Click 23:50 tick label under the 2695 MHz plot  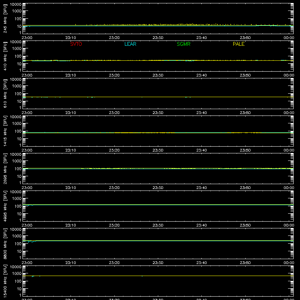coord(245,188)
